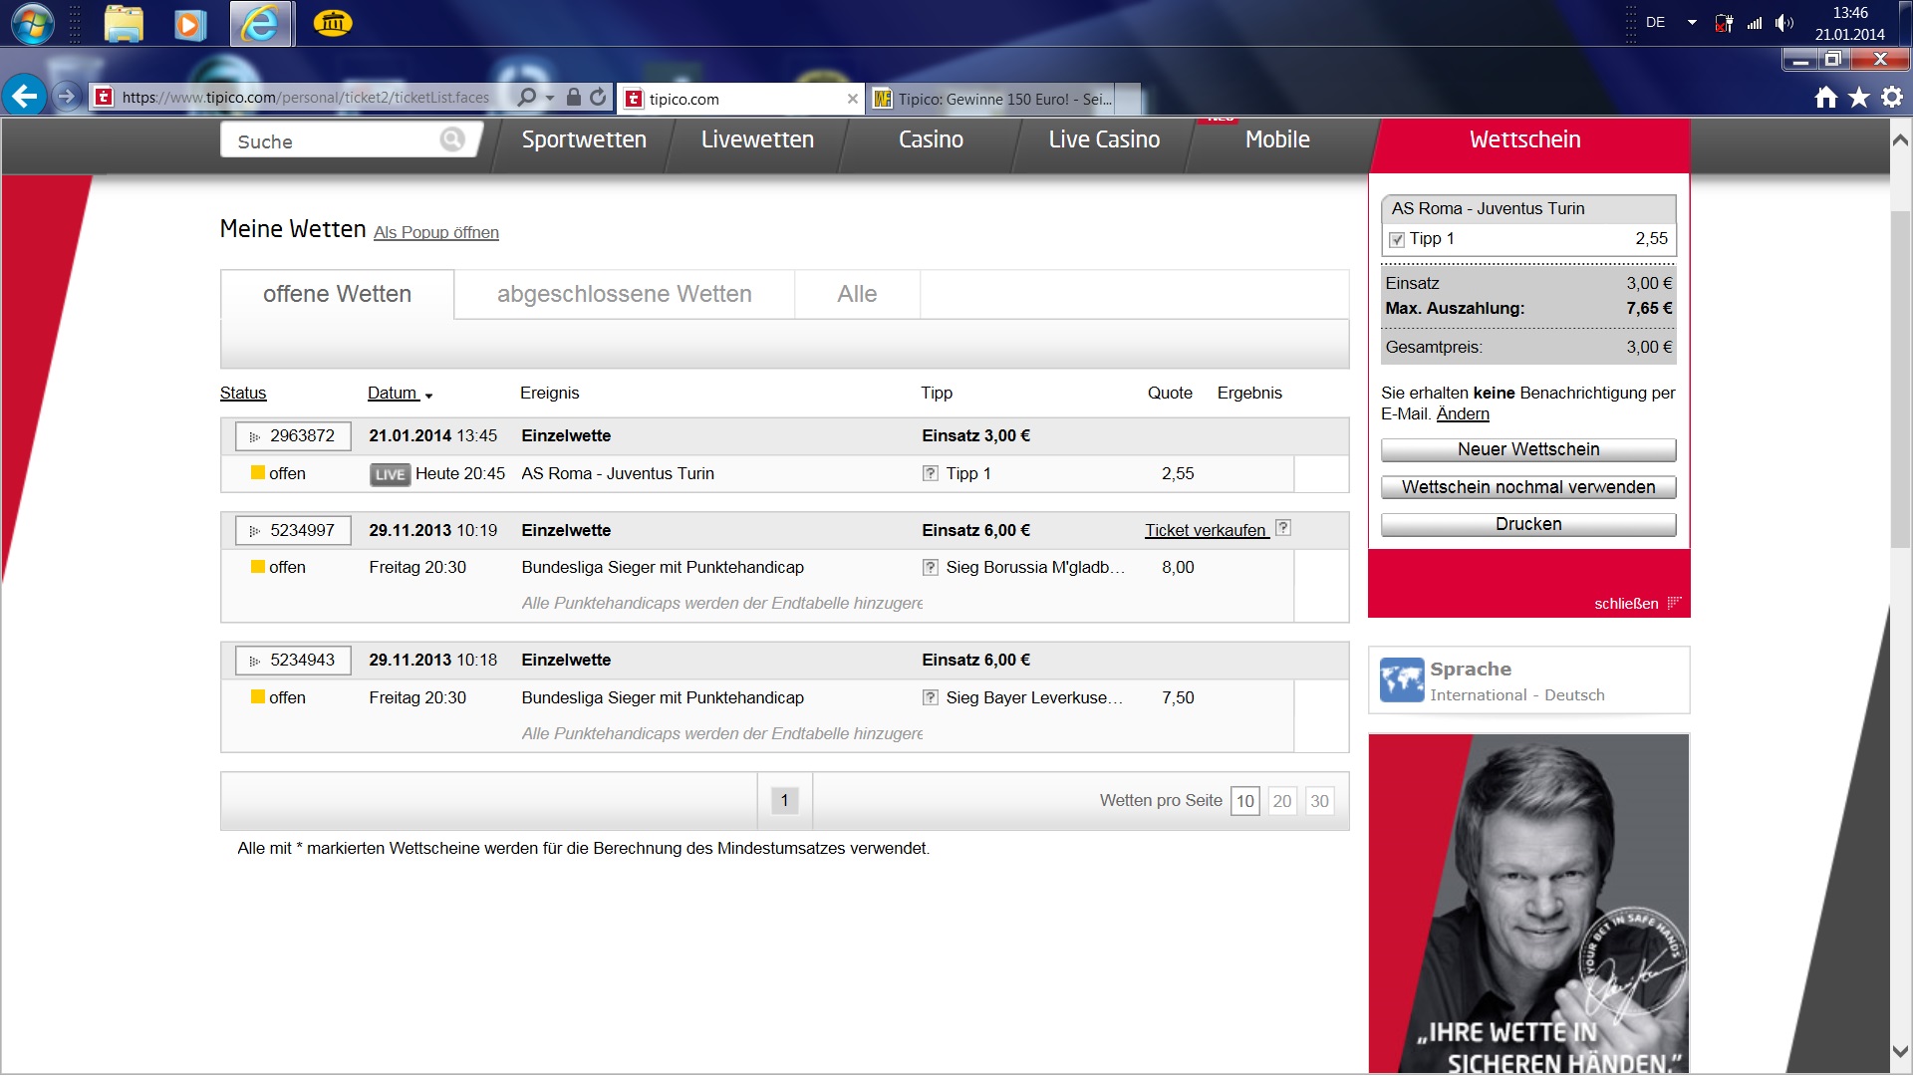
Task: Open the Live Casino menu
Action: (1104, 139)
